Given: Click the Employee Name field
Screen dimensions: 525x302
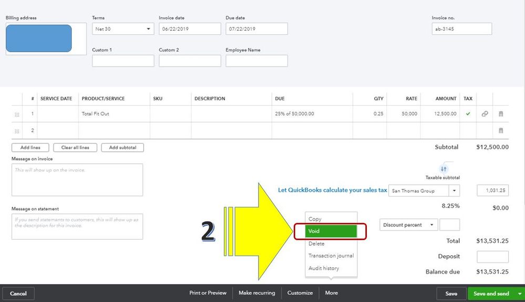Looking at the screenshot, I should pos(256,61).
